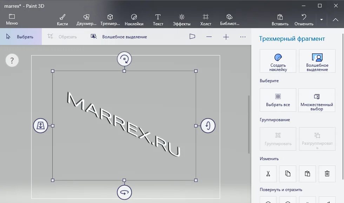Expand the history dropdown arrow next to Отменить
This screenshot has width=344, height=203.
click(x=322, y=20)
